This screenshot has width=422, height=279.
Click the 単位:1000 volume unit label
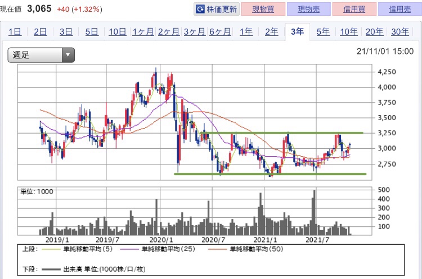click(37, 191)
